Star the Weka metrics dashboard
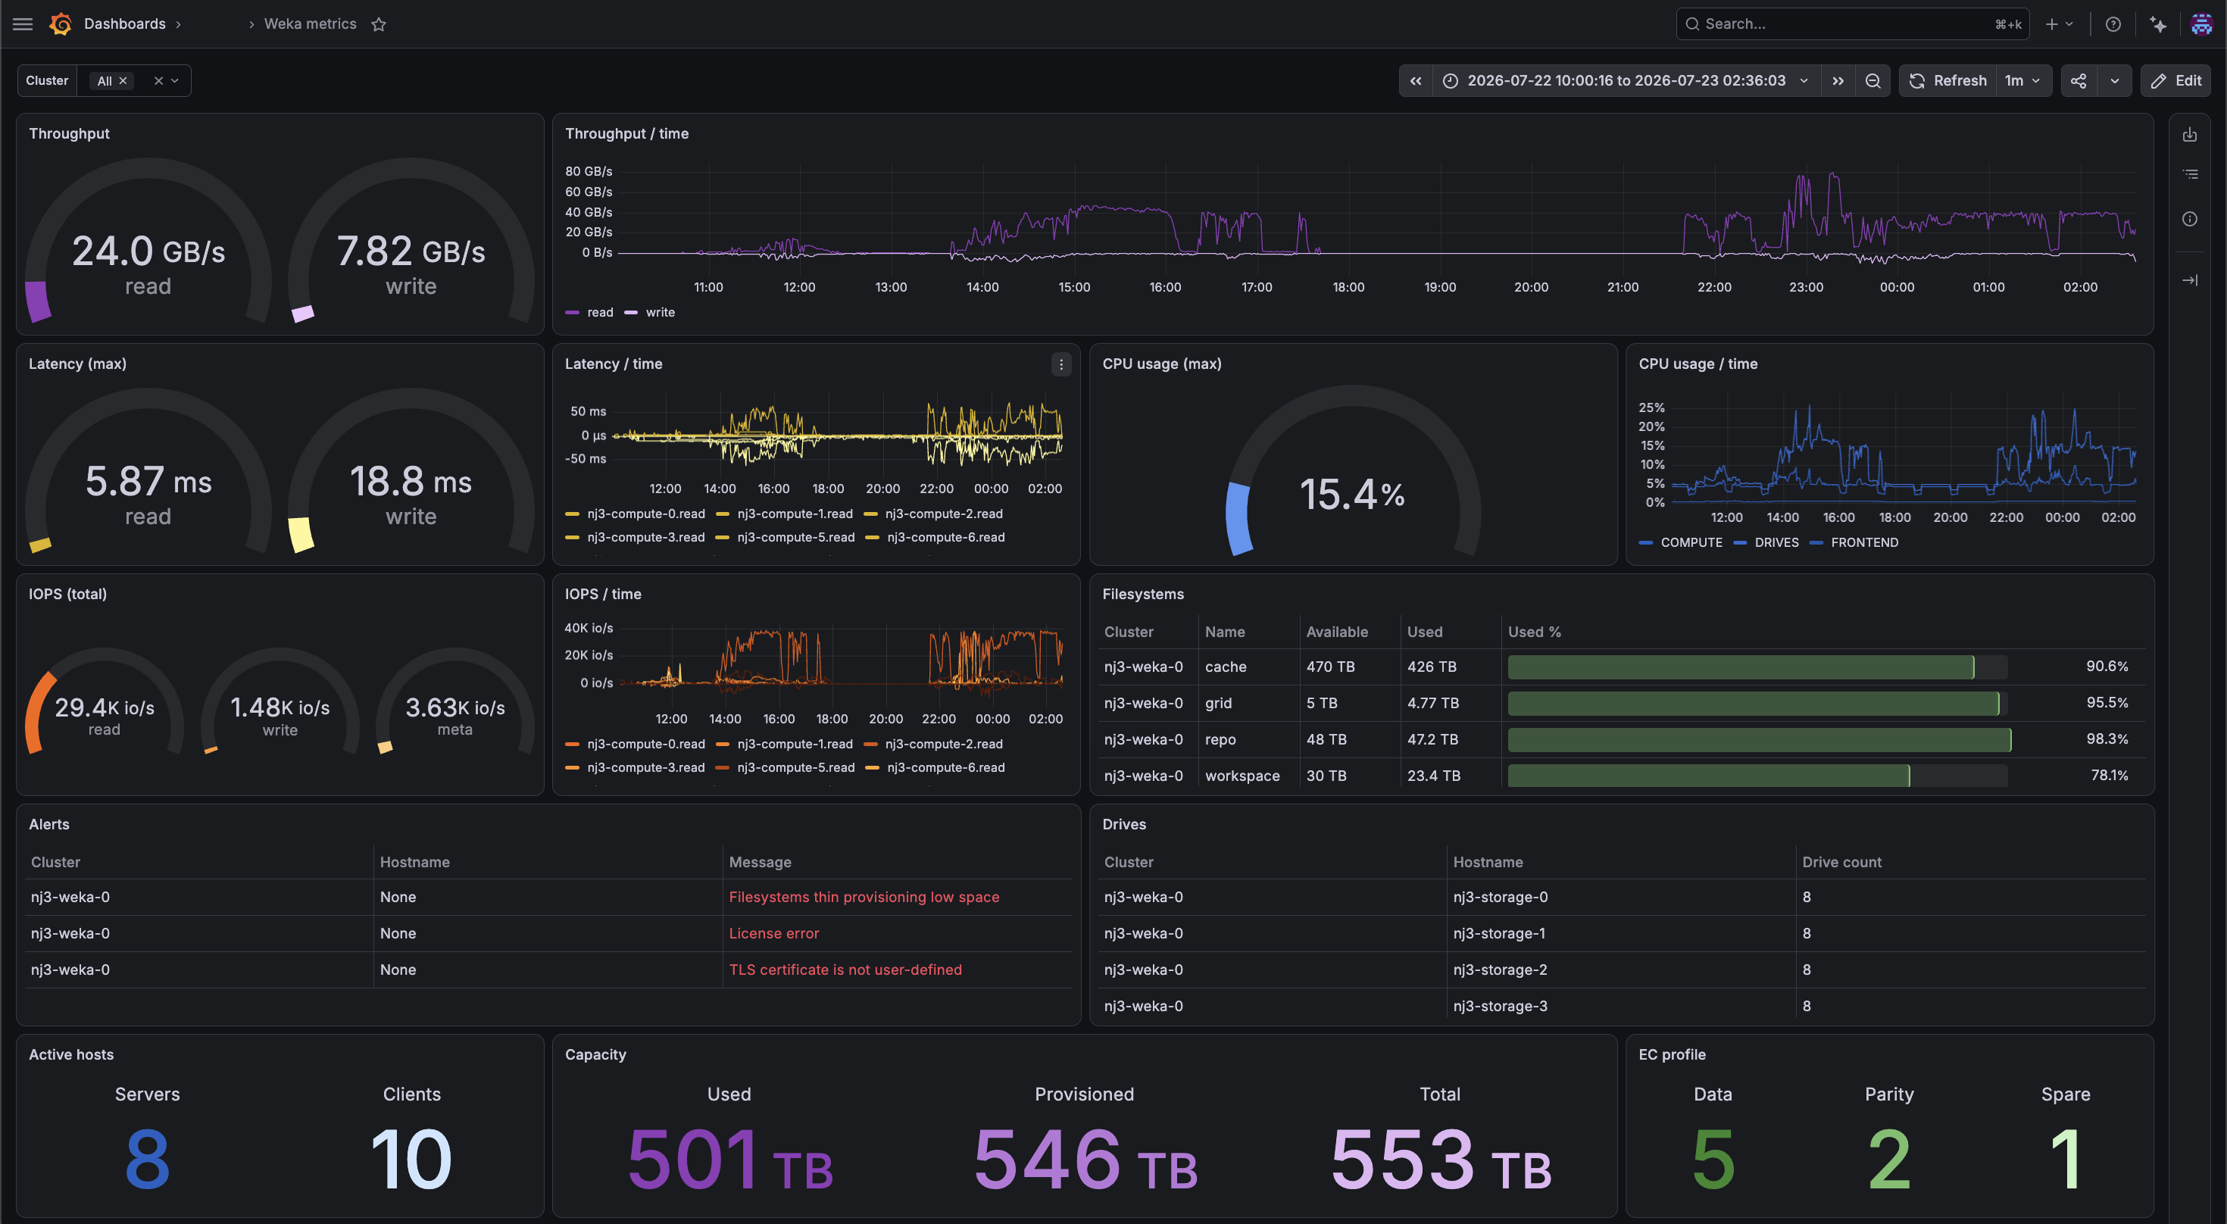This screenshot has height=1224, width=2227. click(379, 24)
